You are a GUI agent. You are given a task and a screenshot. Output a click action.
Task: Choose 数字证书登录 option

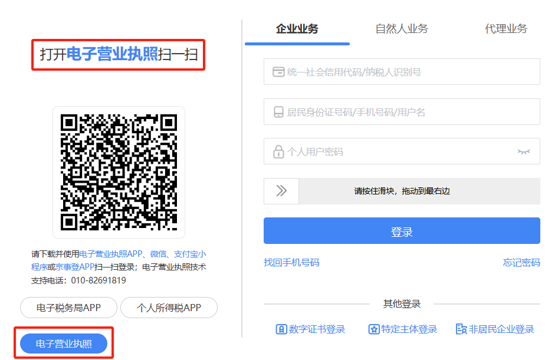[x=311, y=329]
